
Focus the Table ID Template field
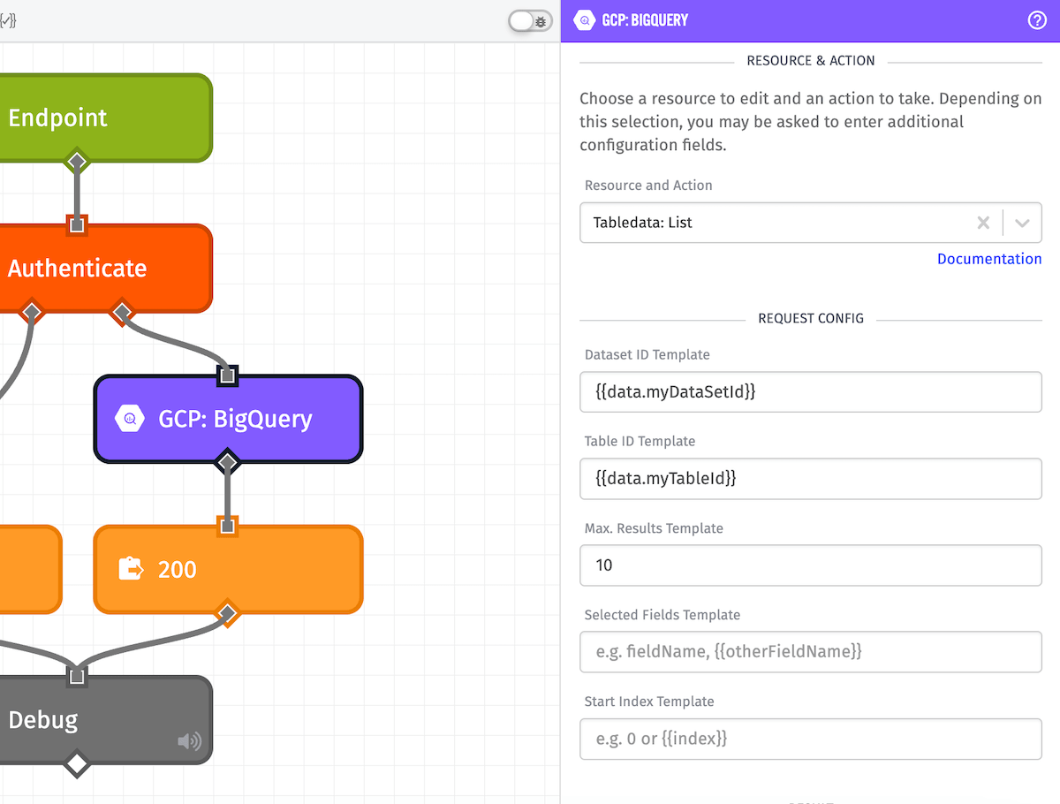[811, 478]
